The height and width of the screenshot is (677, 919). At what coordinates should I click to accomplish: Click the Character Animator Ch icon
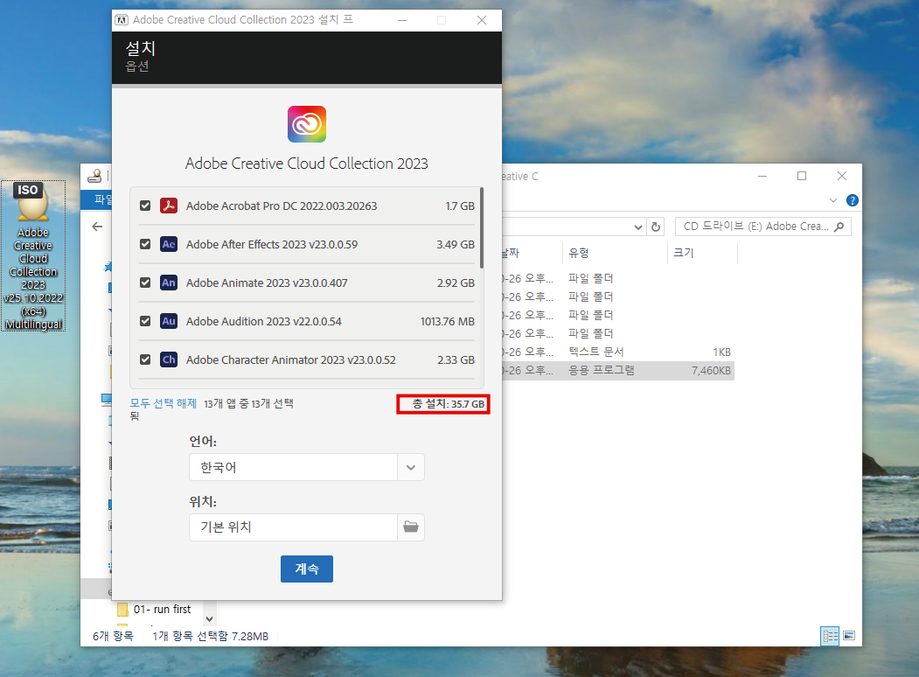click(169, 359)
